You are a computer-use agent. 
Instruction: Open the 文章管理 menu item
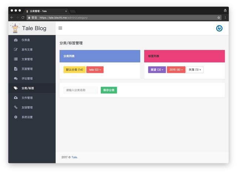tap(32, 59)
